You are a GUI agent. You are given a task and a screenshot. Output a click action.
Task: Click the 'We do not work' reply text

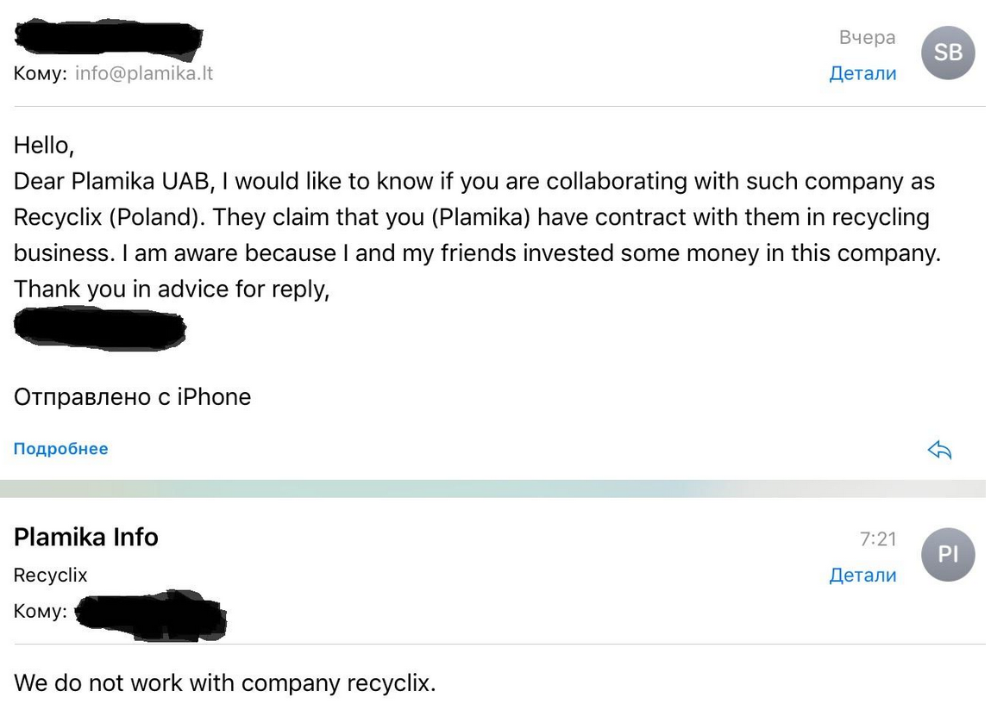(224, 682)
